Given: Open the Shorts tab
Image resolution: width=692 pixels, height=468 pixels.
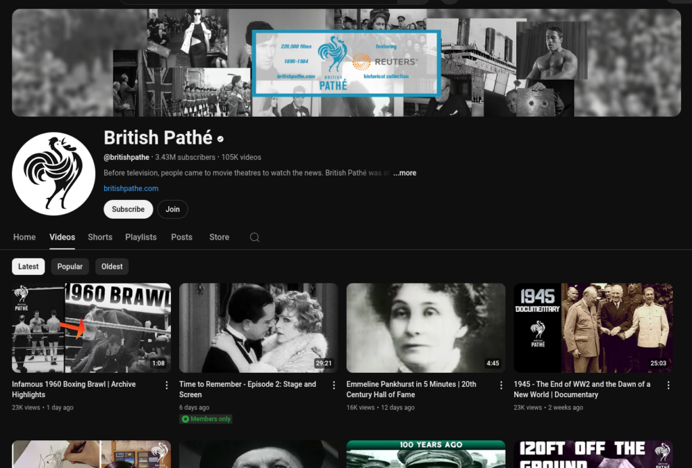Looking at the screenshot, I should (x=100, y=237).
